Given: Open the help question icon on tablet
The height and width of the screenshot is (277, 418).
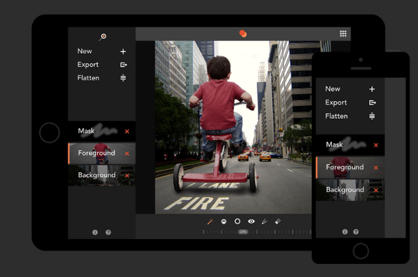Looking at the screenshot, I should point(108,233).
